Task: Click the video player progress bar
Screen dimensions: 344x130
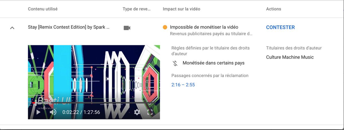Action: [x=94, y=103]
